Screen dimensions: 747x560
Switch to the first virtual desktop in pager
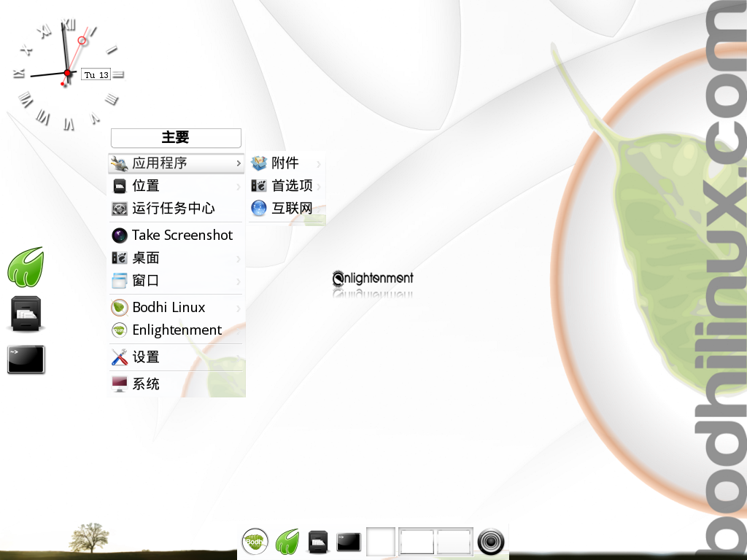pos(417,542)
